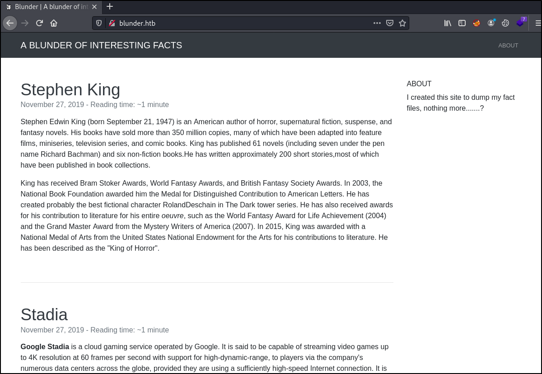Click the A BLUNDER OF INTERESTING FACTS heading
The height and width of the screenshot is (374, 542).
point(101,45)
